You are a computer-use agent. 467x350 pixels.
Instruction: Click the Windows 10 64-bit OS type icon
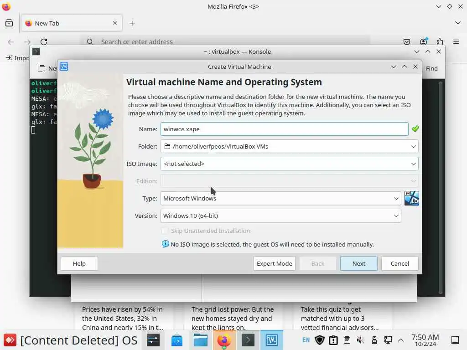[412, 198]
